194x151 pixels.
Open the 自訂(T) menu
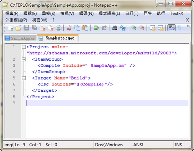coord(132,13)
